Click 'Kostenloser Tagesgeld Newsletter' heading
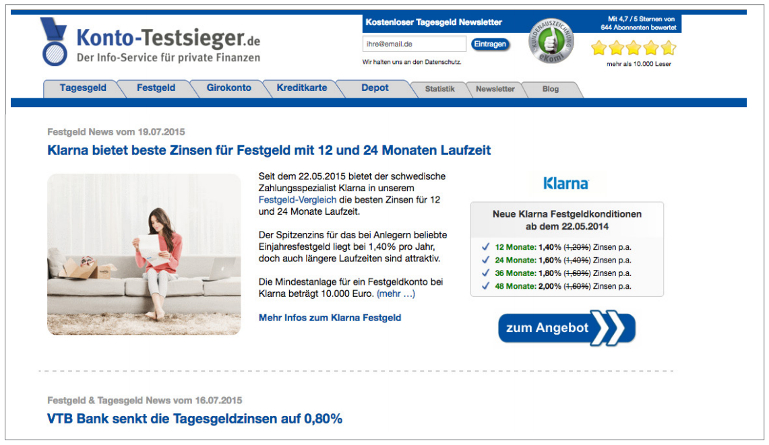Image resolution: width=769 pixels, height=445 pixels. click(433, 22)
